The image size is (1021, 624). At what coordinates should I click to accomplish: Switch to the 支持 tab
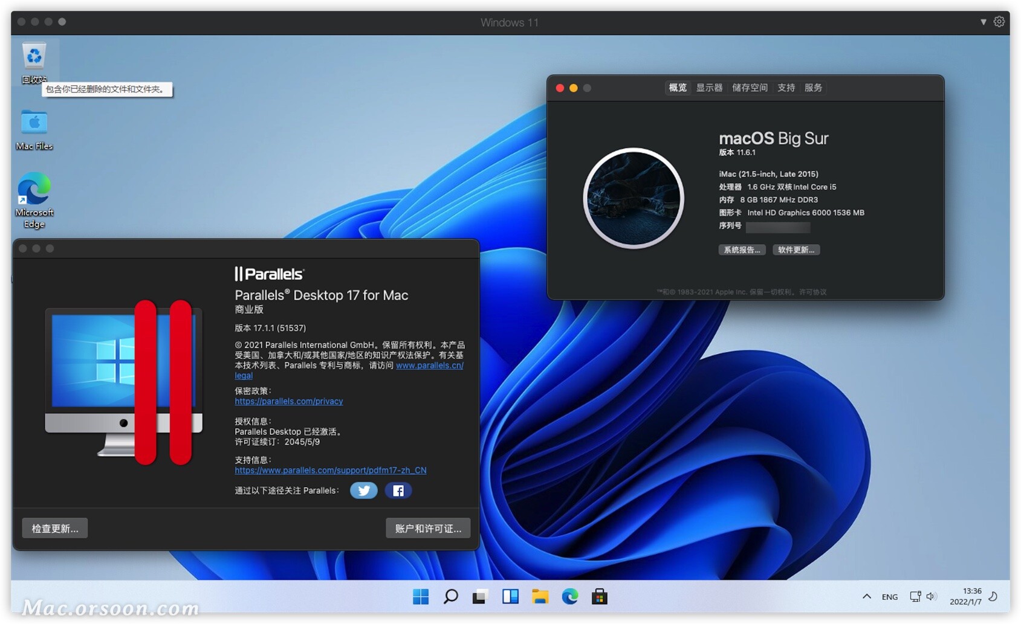tap(786, 88)
